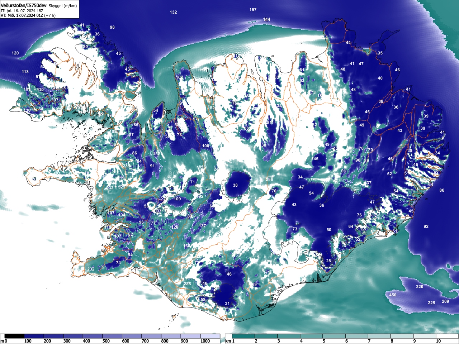
Task: Click the valid time line 'VT: Mið. 17.07.2024 01Z'
Action: coord(22,16)
